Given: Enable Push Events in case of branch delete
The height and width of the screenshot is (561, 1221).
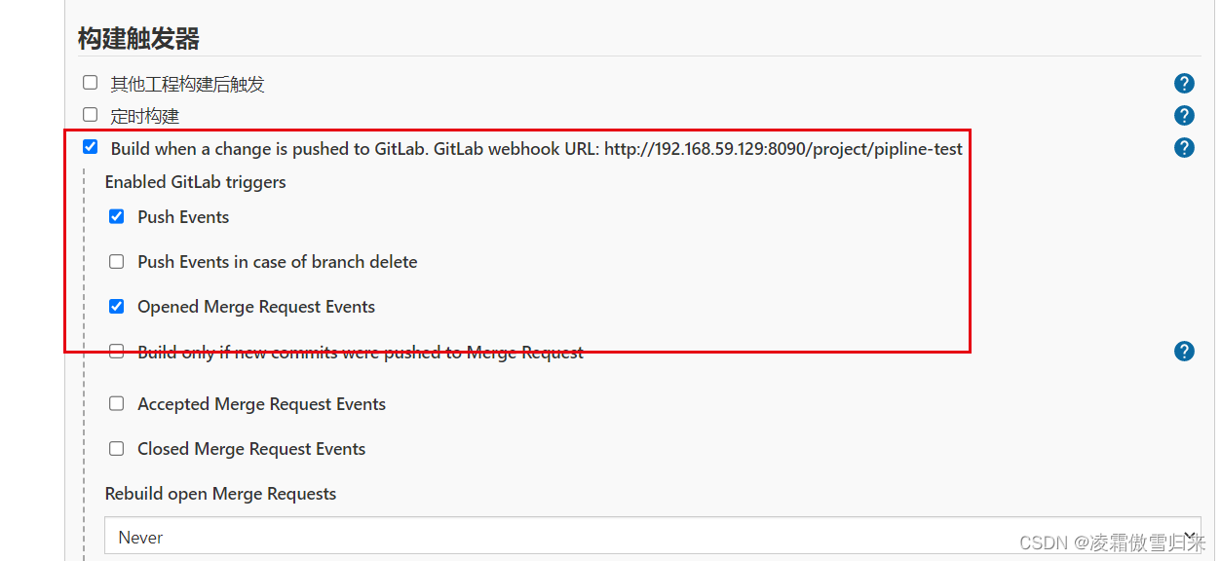Looking at the screenshot, I should click(x=117, y=261).
